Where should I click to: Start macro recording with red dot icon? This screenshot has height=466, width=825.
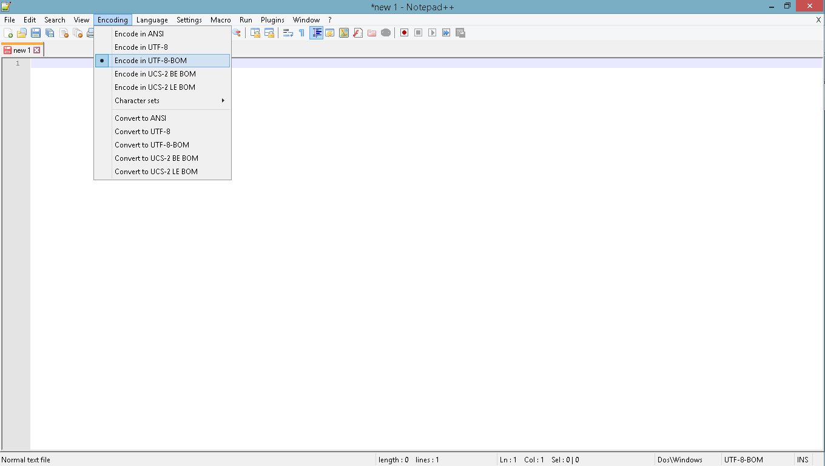pyautogui.click(x=404, y=33)
